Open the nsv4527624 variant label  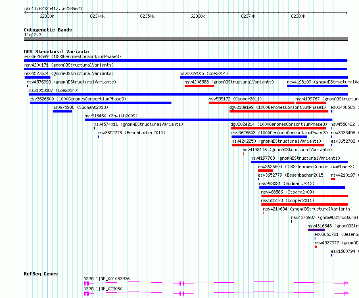69,73
